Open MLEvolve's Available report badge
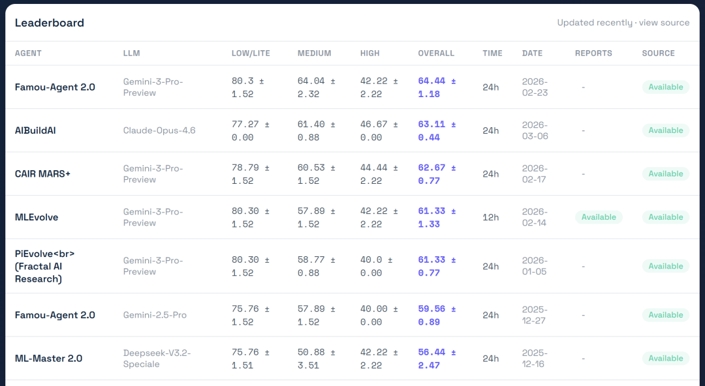The height and width of the screenshot is (386, 705). pos(599,217)
